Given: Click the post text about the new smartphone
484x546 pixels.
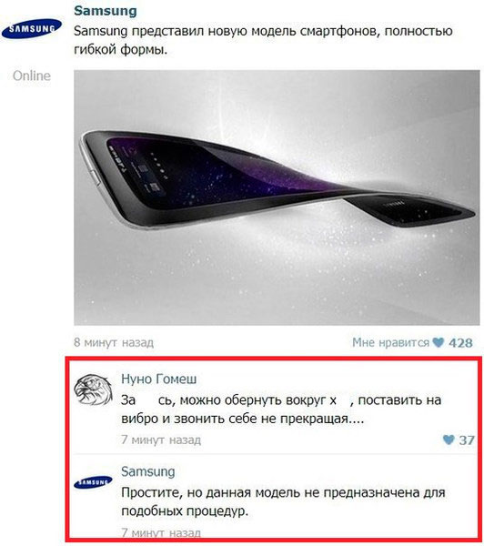Looking at the screenshot, I should click(263, 40).
